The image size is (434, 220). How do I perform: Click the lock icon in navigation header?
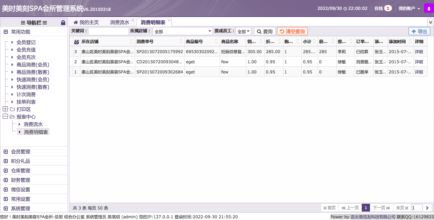(x=63, y=23)
